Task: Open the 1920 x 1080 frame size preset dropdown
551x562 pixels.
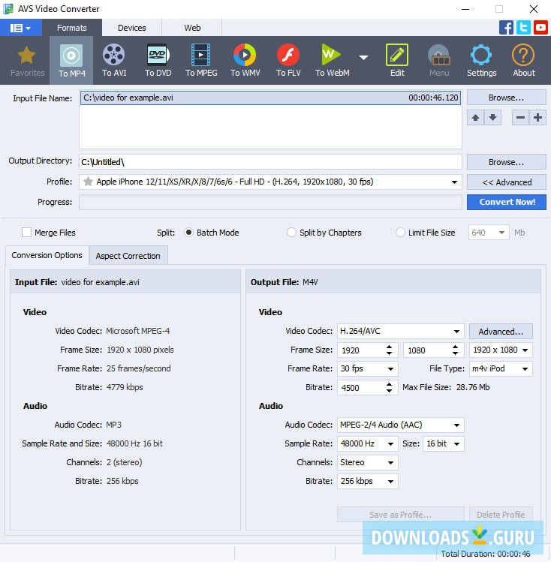Action: 501,350
